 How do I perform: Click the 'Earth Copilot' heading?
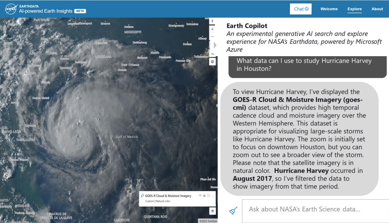pyautogui.click(x=247, y=26)
